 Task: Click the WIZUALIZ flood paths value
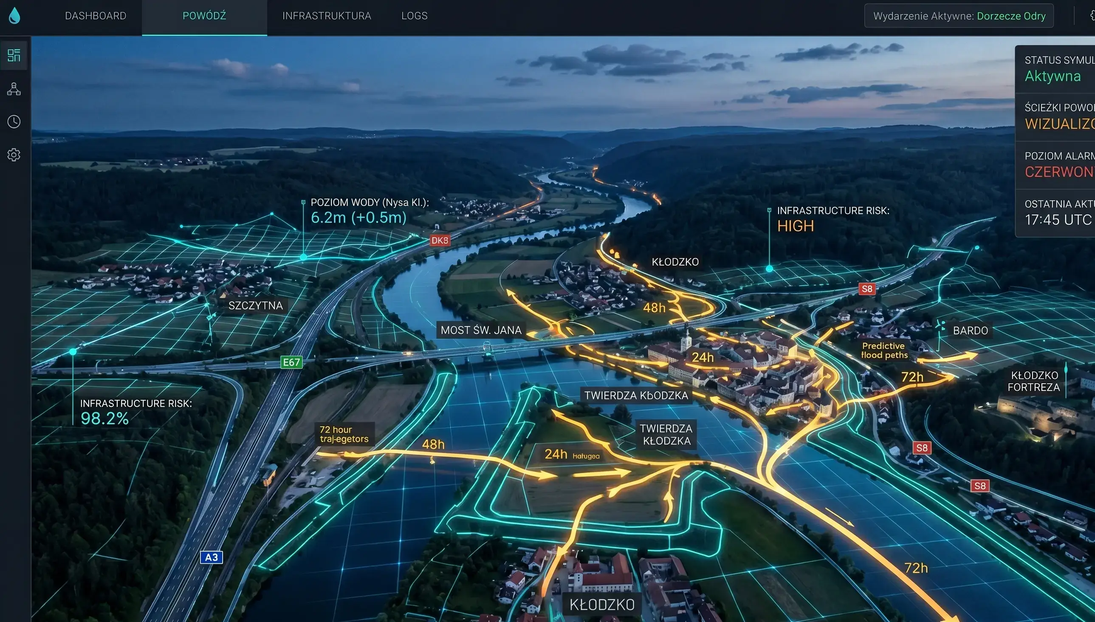click(x=1060, y=124)
